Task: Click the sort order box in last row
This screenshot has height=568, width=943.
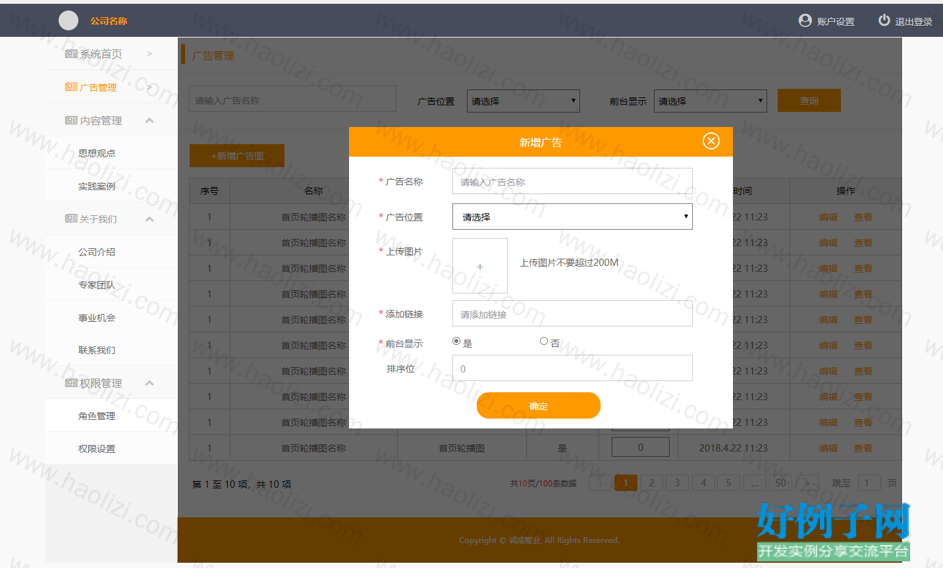Action: tap(641, 447)
